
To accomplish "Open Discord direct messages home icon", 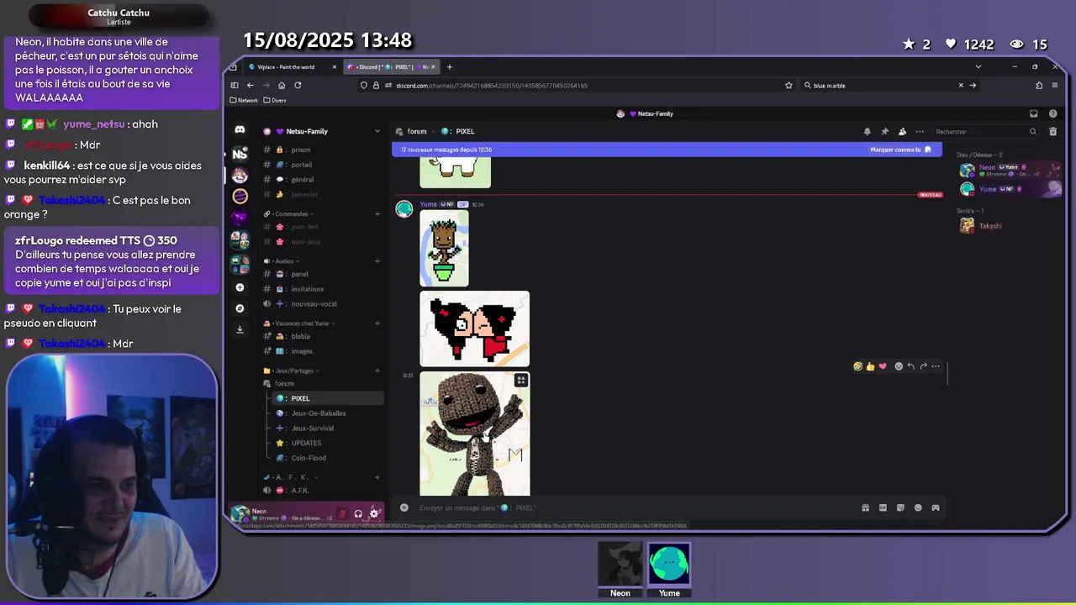I will [x=240, y=130].
